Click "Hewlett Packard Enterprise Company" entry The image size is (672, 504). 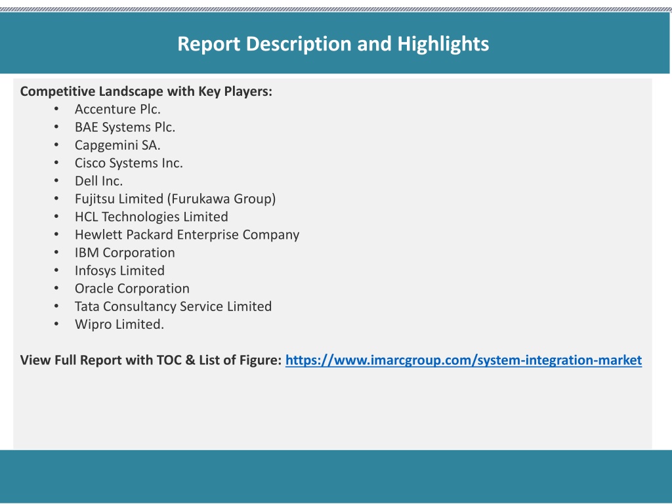(x=187, y=235)
